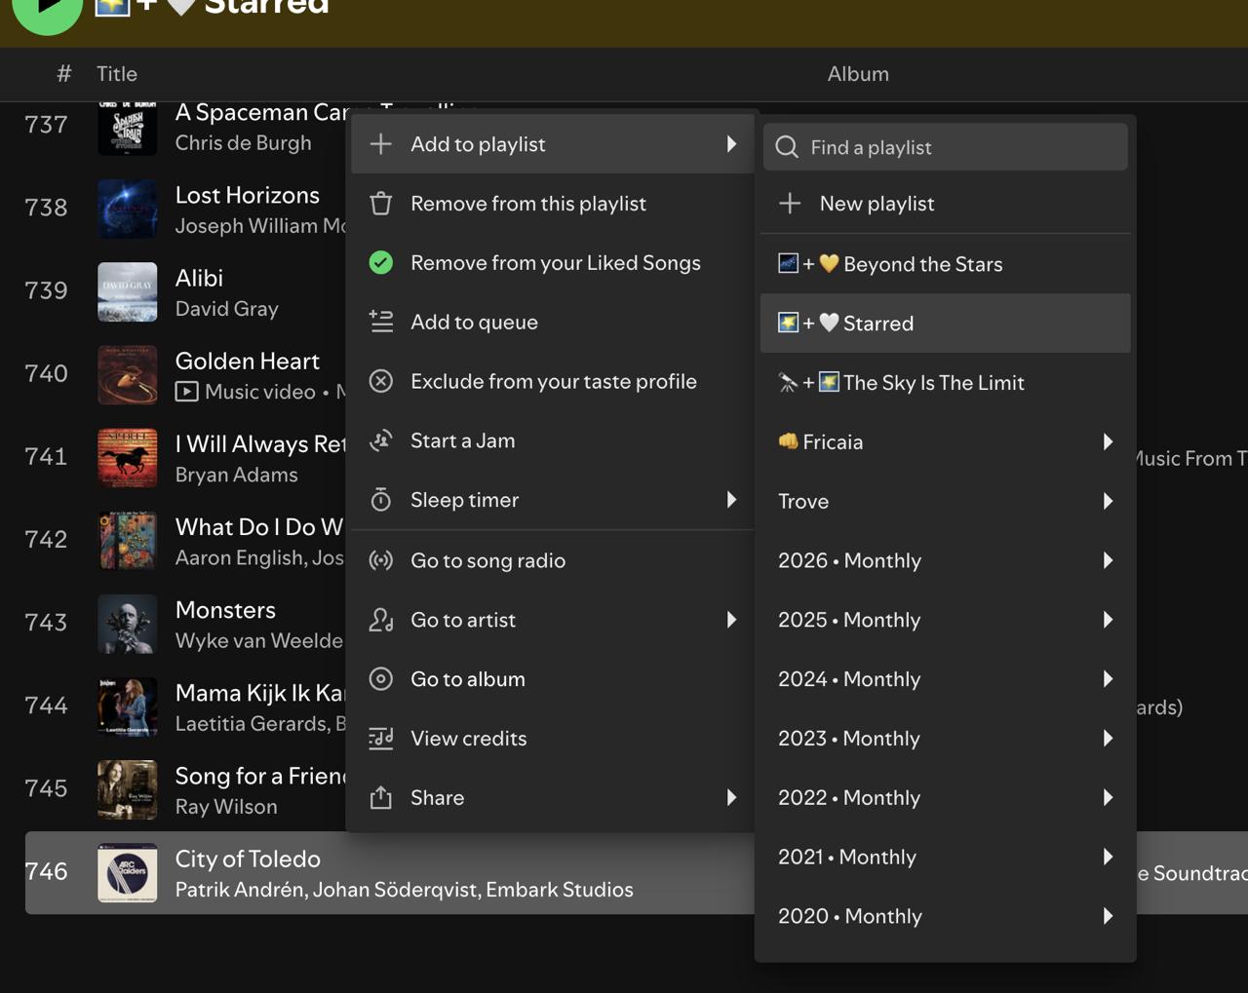Click the Alibi album artwork thumbnail
This screenshot has height=993, width=1248.
click(x=127, y=292)
